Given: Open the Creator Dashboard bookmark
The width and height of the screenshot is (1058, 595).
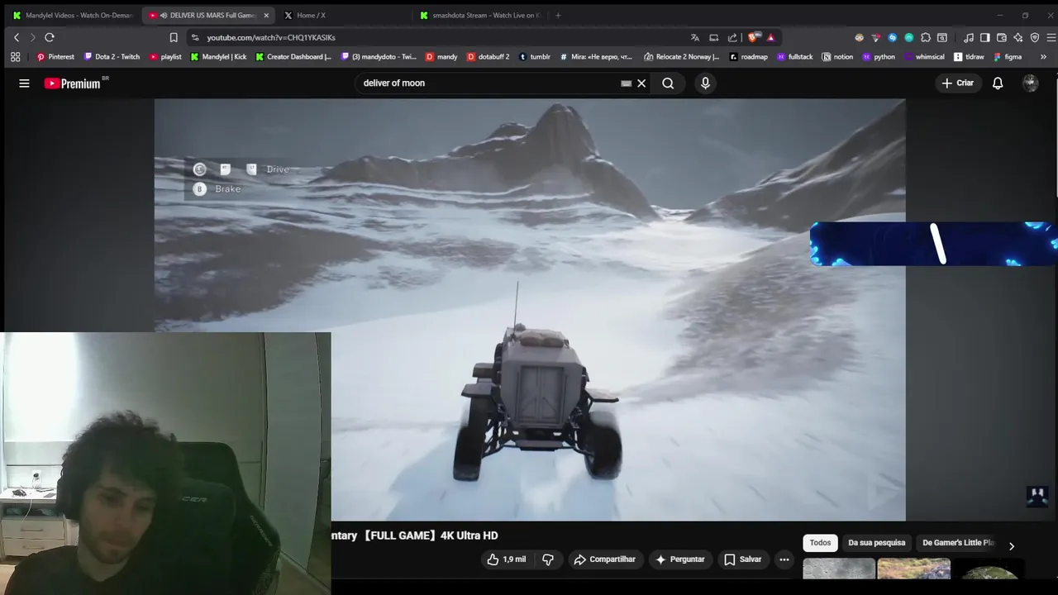Looking at the screenshot, I should coord(293,57).
